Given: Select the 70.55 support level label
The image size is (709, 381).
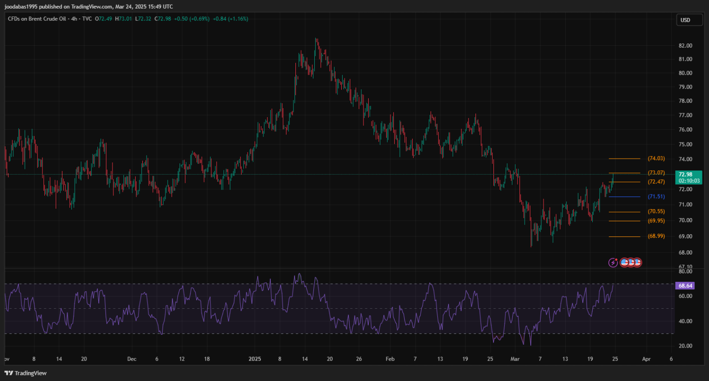Looking at the screenshot, I should pos(656,212).
